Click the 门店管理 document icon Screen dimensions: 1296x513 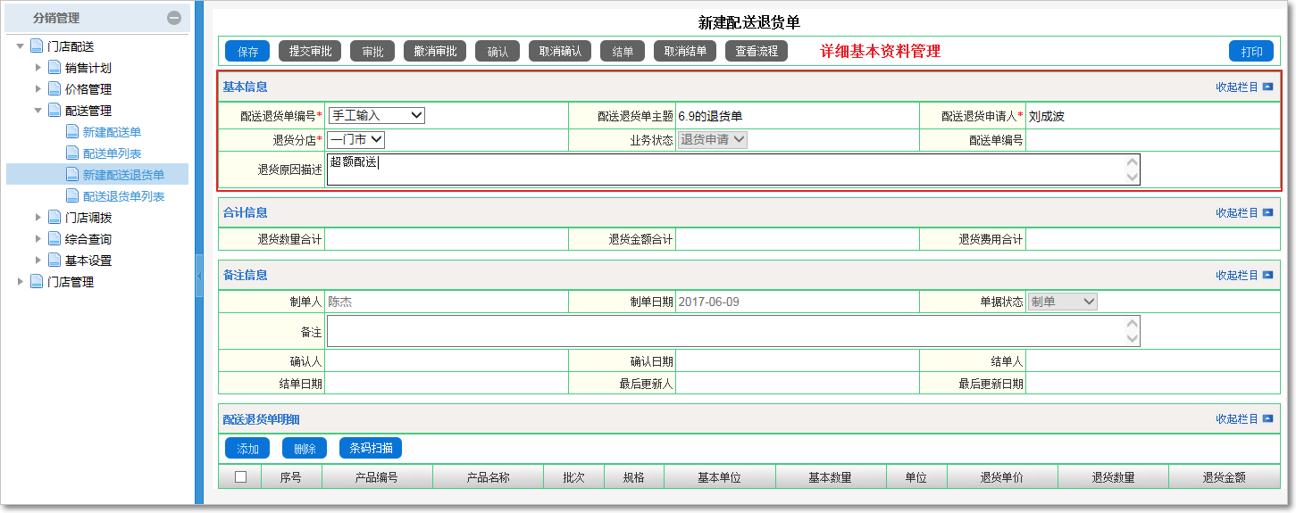click(x=37, y=282)
